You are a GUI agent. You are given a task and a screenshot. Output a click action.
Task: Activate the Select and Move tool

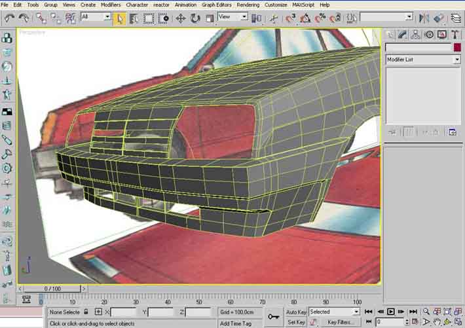click(181, 18)
